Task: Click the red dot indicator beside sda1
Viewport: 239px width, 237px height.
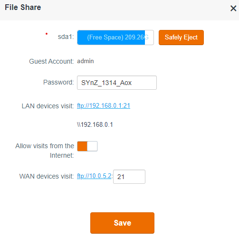Action: pyautogui.click(x=47, y=34)
